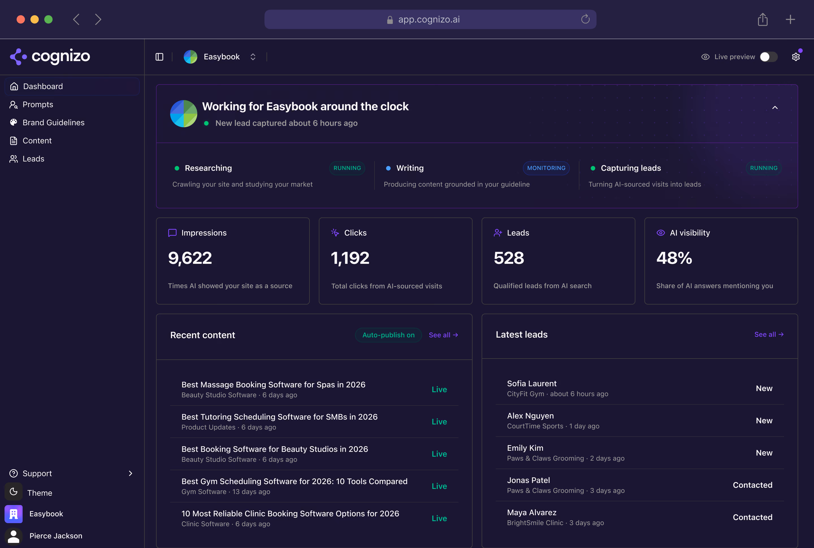Image resolution: width=814 pixels, height=548 pixels.
Task: Go to Dashboard in sidebar
Action: (x=72, y=86)
